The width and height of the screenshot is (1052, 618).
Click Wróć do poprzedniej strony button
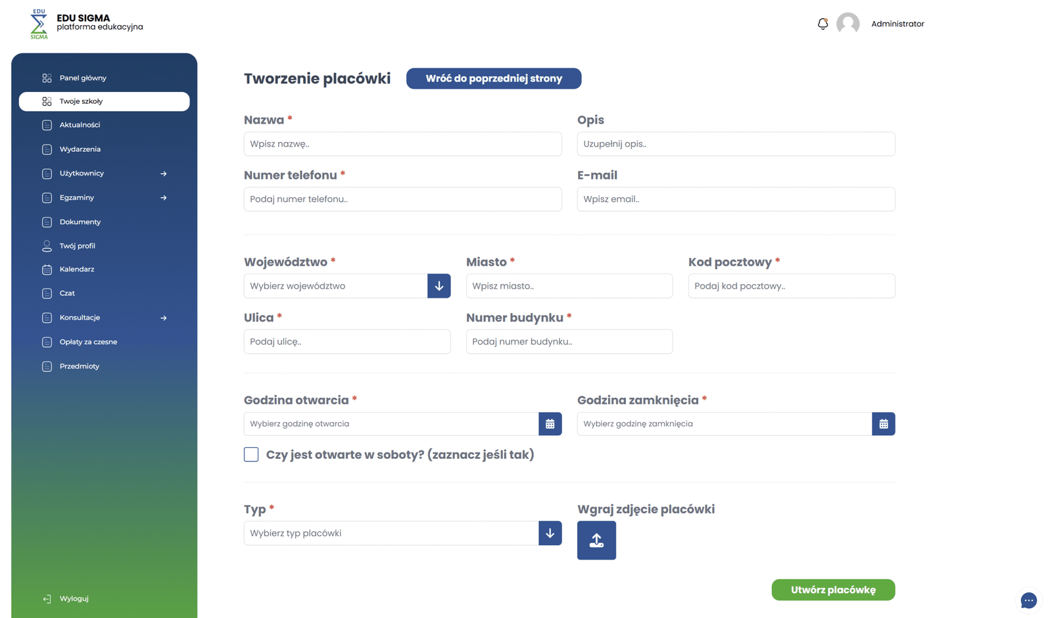(494, 78)
